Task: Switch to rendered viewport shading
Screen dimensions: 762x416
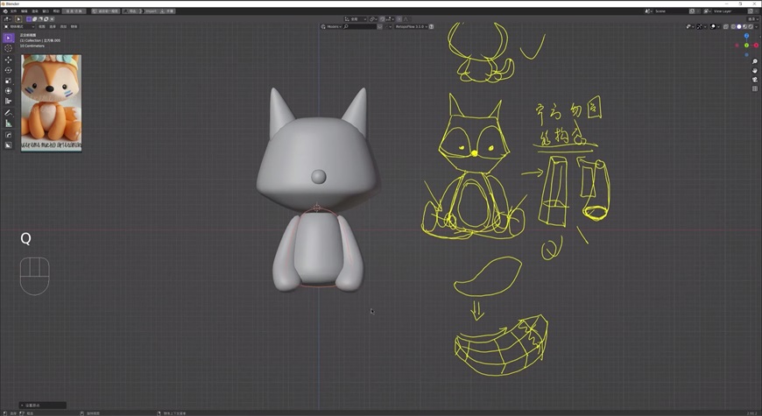Action: click(751, 27)
